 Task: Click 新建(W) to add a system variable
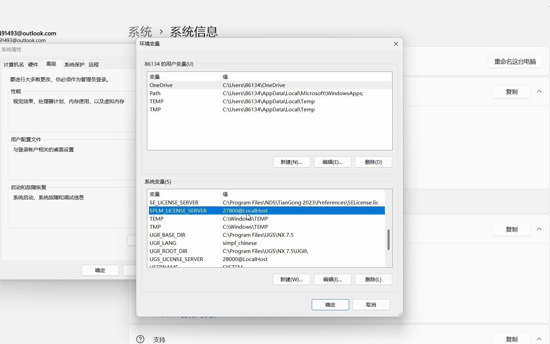coord(291,279)
